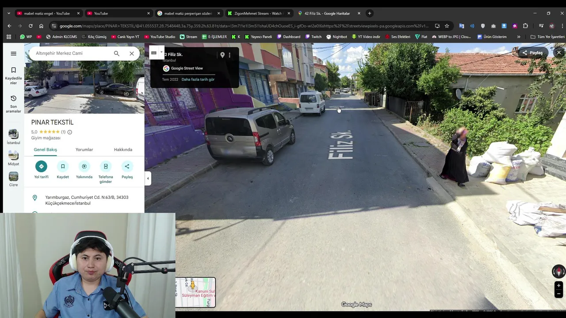This screenshot has width=566, height=318.
Task: Open the Google Maps hamburger menu
Action: tap(13, 53)
